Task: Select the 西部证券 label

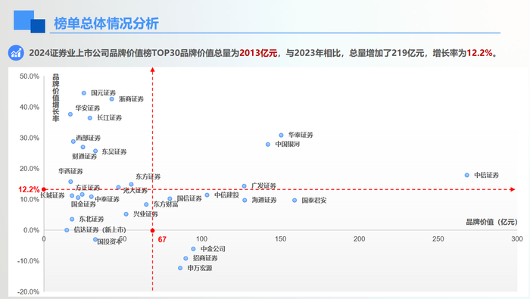Action: tap(89, 138)
